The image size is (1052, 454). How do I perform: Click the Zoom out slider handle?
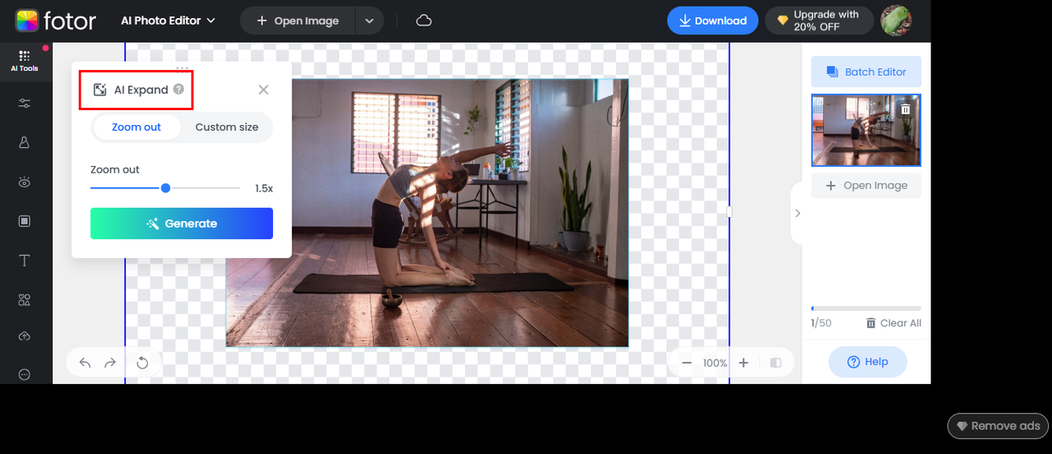tap(165, 188)
